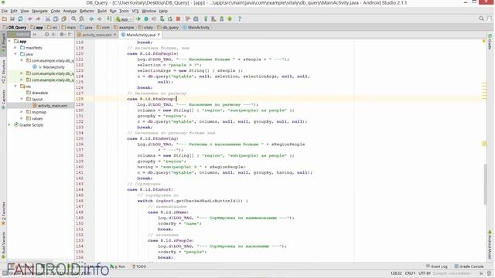Image resolution: width=495 pixels, height=278 pixels.
Task: Open the File menu
Action: point(5,11)
